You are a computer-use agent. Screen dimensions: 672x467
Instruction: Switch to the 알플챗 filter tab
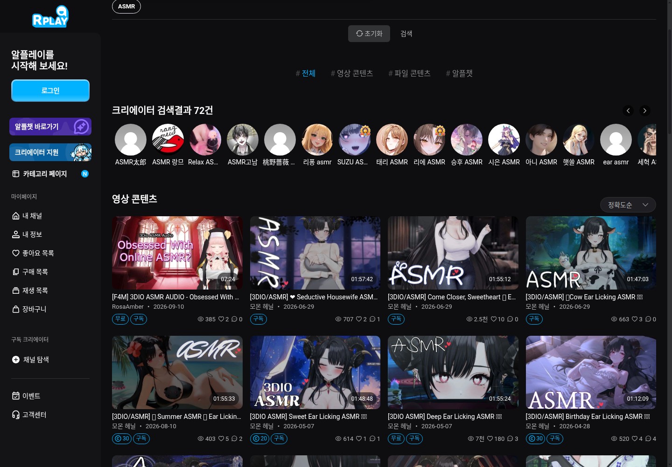[x=459, y=73]
